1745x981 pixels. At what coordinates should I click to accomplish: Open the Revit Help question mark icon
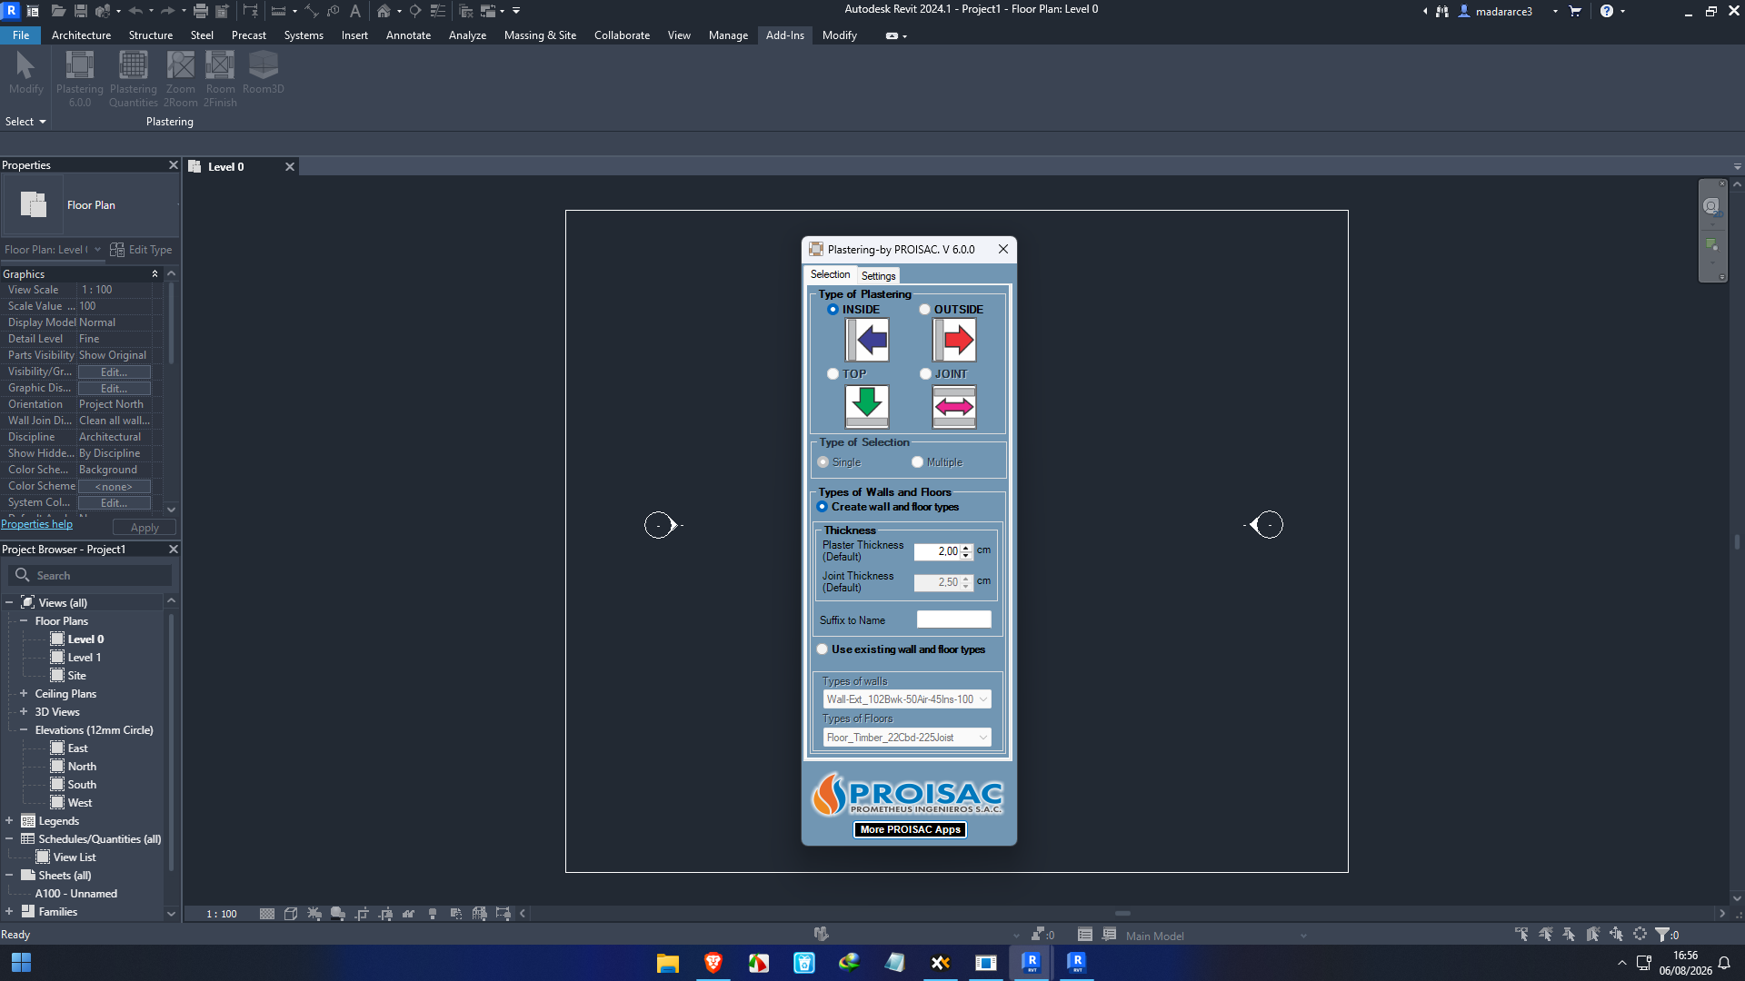tap(1607, 11)
